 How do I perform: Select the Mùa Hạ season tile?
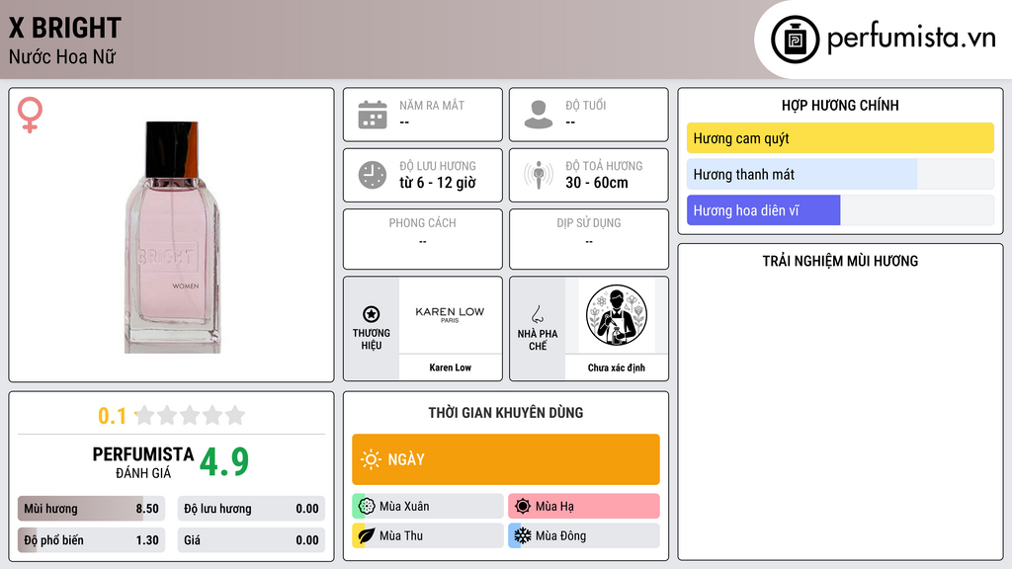tap(584, 507)
